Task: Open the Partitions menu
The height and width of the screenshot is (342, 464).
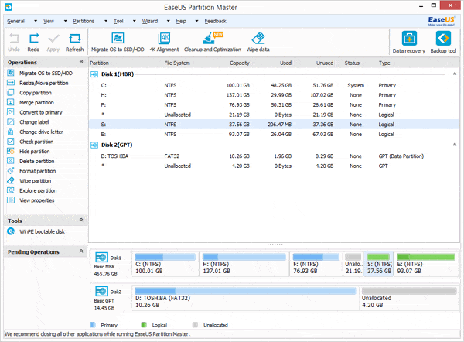Action: click(x=84, y=21)
